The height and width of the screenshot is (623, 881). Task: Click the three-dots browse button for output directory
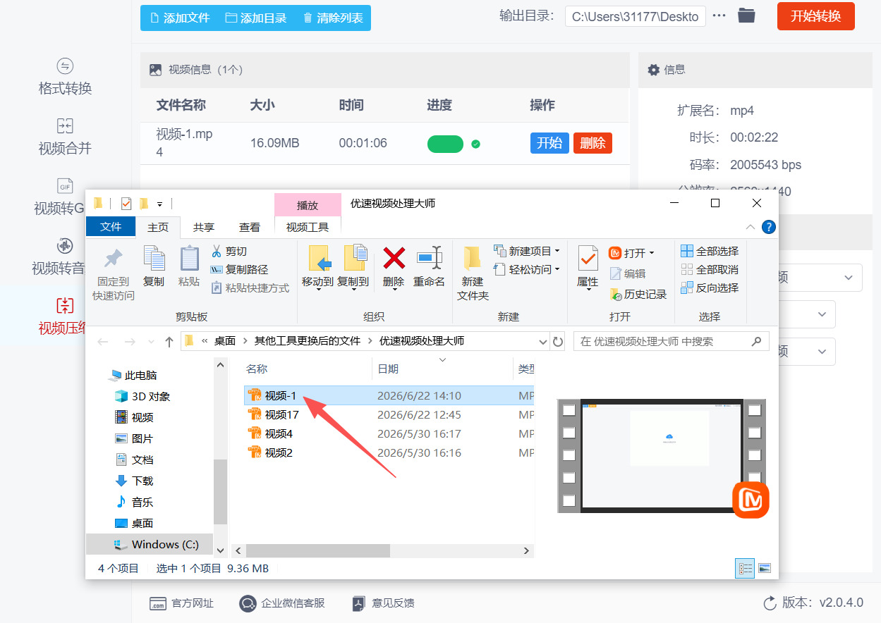click(719, 16)
